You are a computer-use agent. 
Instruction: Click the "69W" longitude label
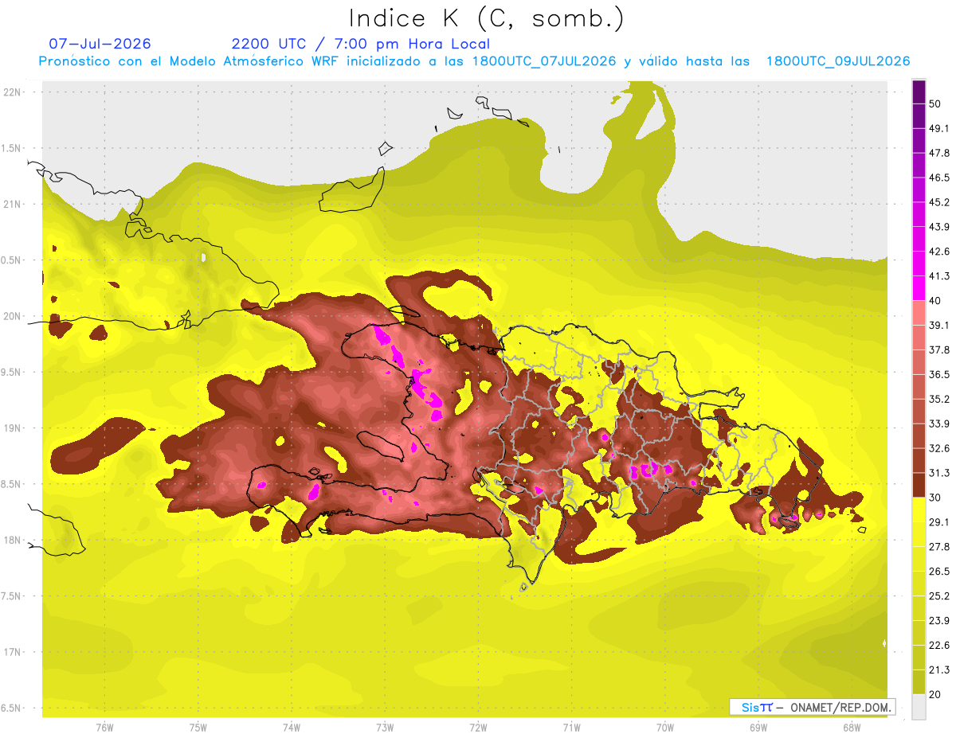coord(758,727)
